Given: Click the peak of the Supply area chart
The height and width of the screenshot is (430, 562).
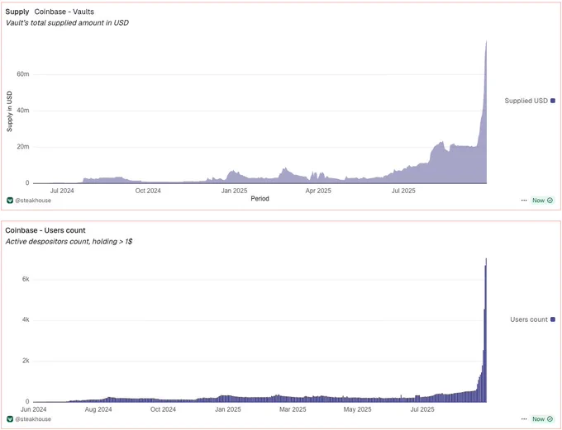Looking at the screenshot, I should (486, 42).
